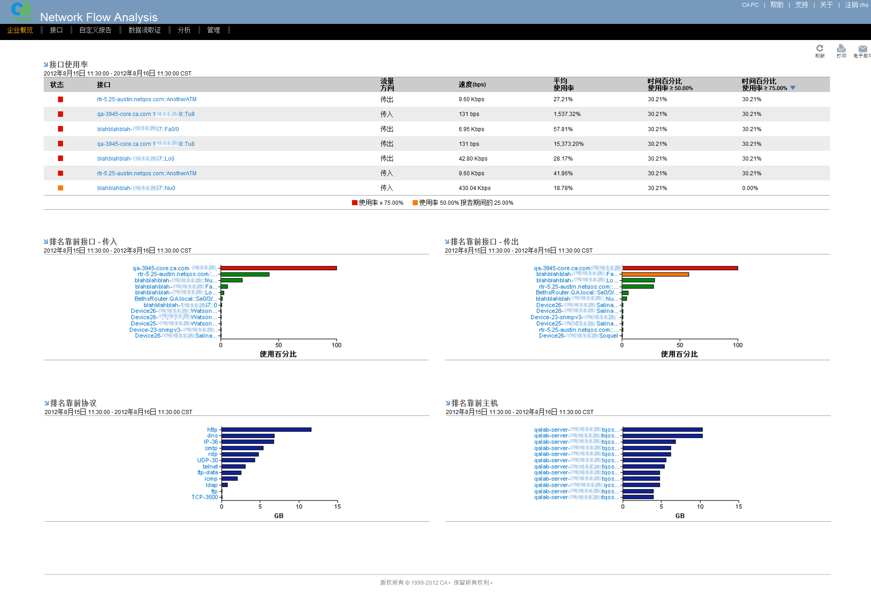Click red status icon for blahblahblah Fa0/0 row
This screenshot has width=871, height=599.
[60, 129]
